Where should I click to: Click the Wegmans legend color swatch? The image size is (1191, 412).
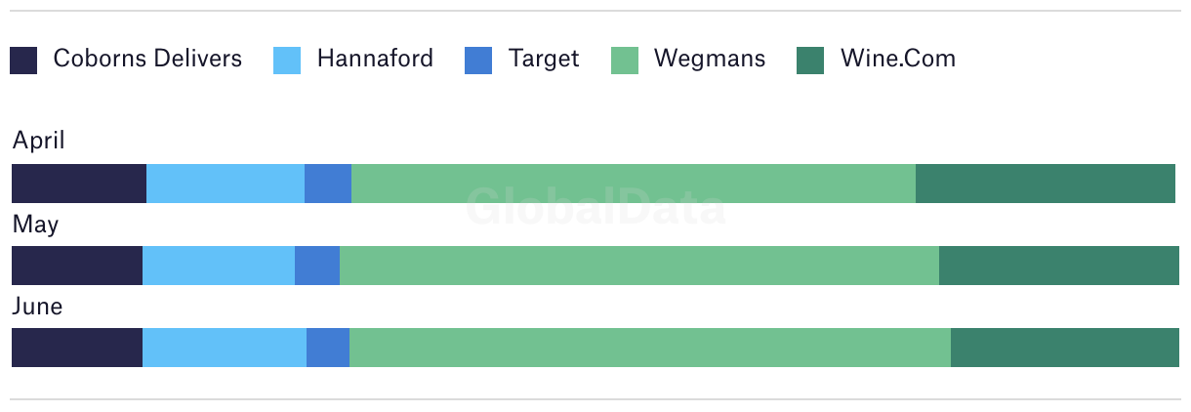pyautogui.click(x=625, y=61)
